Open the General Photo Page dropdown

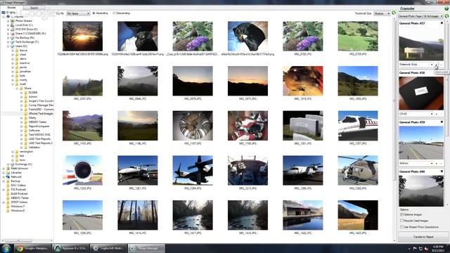coord(420,16)
